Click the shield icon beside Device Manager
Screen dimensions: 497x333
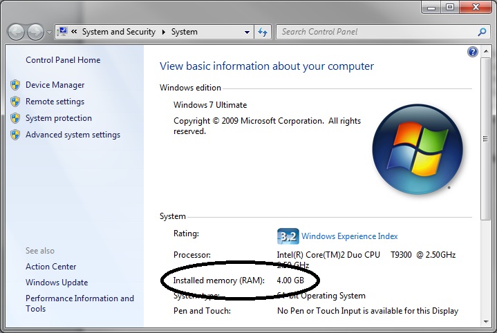tap(15, 85)
